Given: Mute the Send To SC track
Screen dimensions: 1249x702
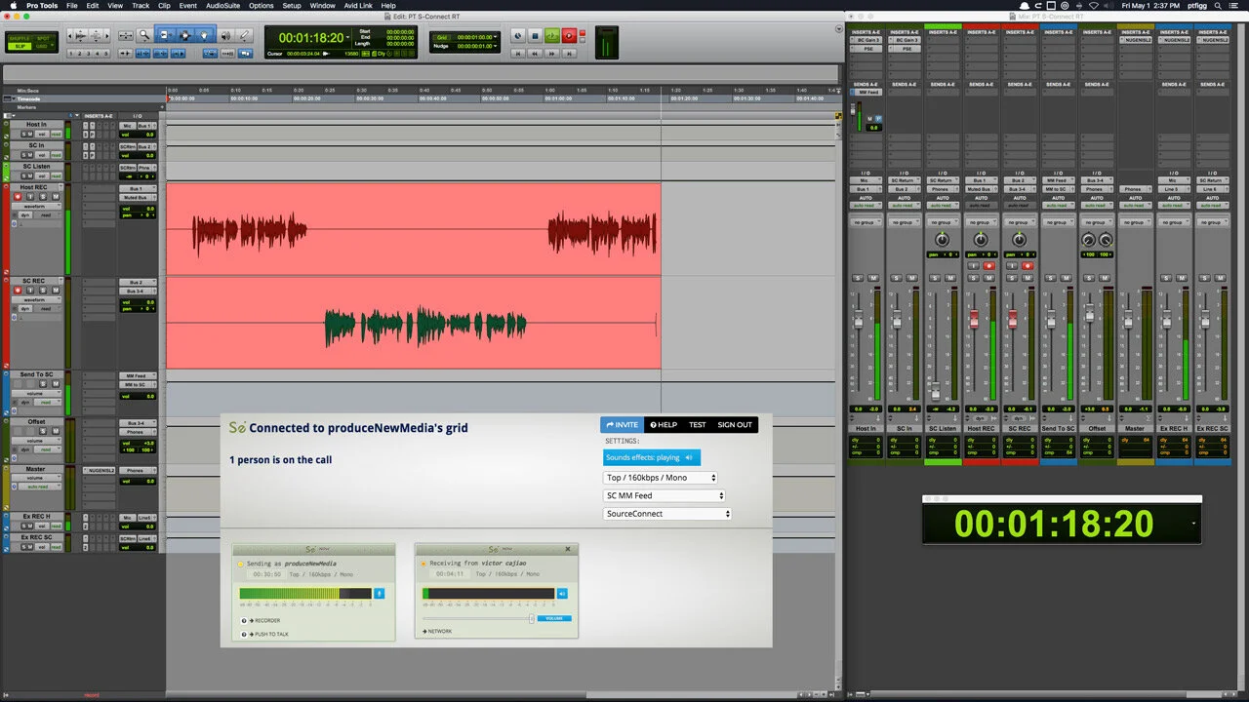Looking at the screenshot, I should tap(56, 383).
